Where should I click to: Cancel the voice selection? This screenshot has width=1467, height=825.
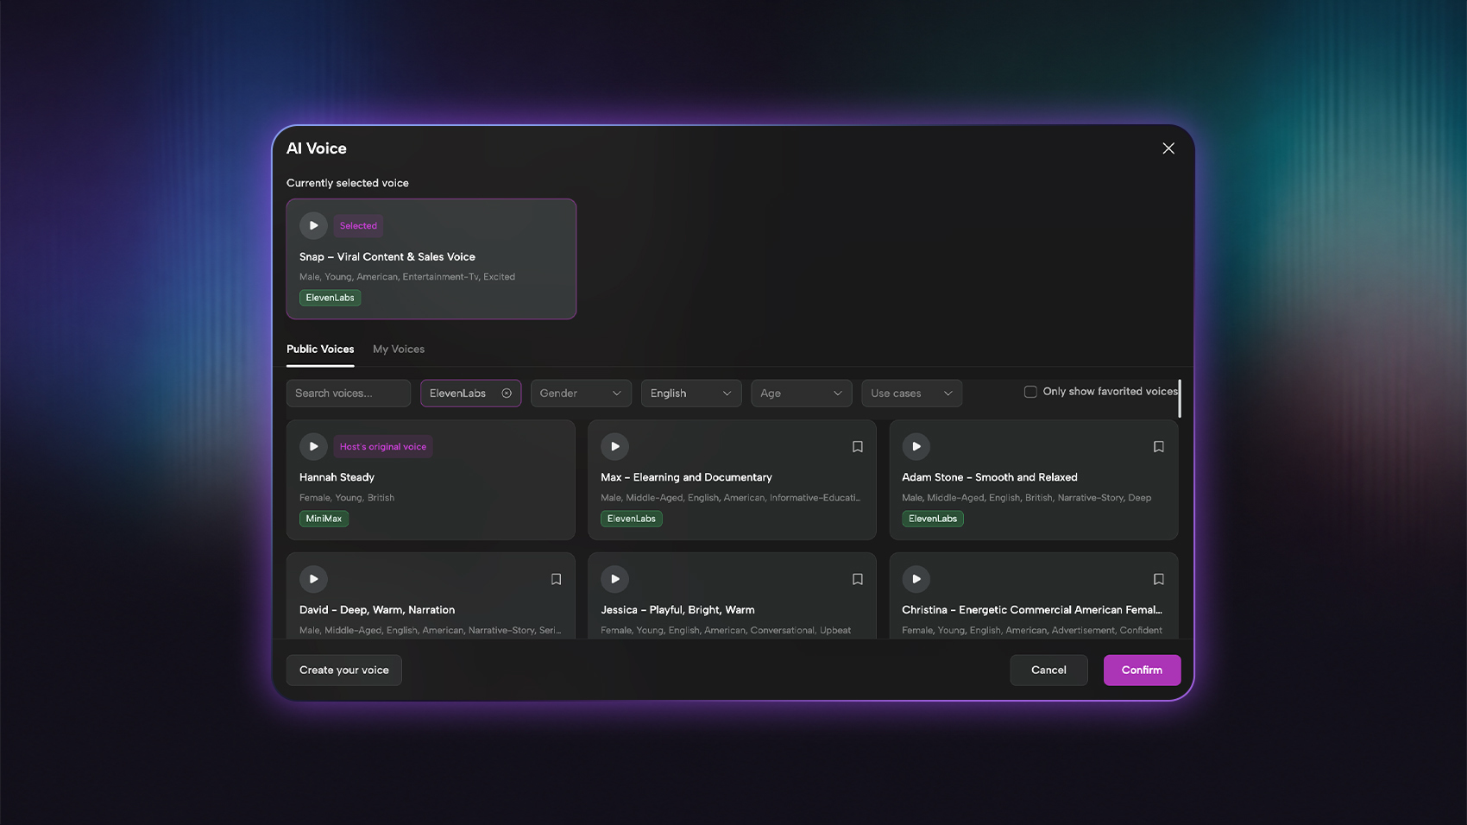pos(1048,671)
